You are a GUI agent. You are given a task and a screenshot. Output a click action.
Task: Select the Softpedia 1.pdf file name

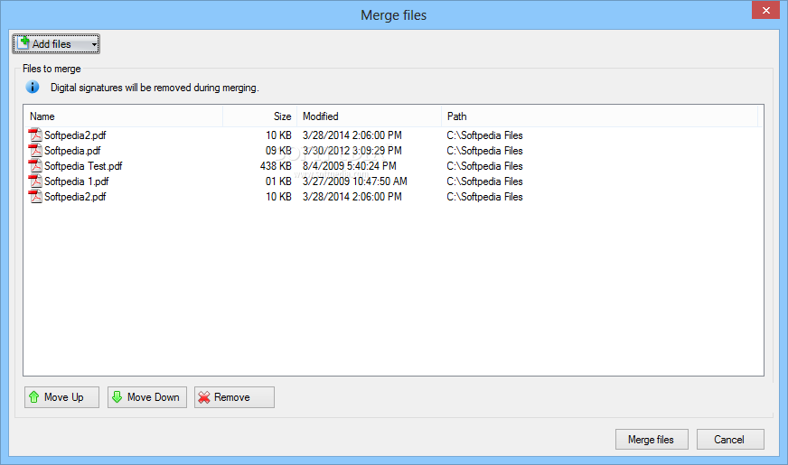point(77,181)
